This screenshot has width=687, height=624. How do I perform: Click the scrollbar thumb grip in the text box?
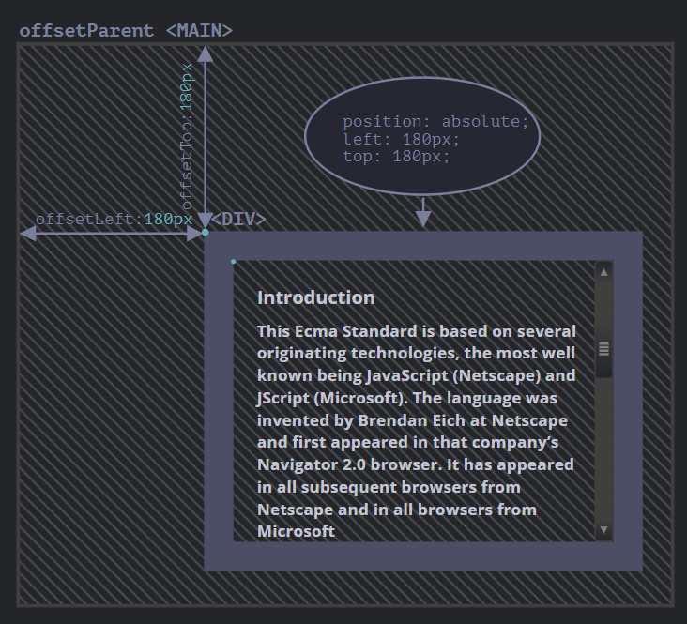(604, 349)
